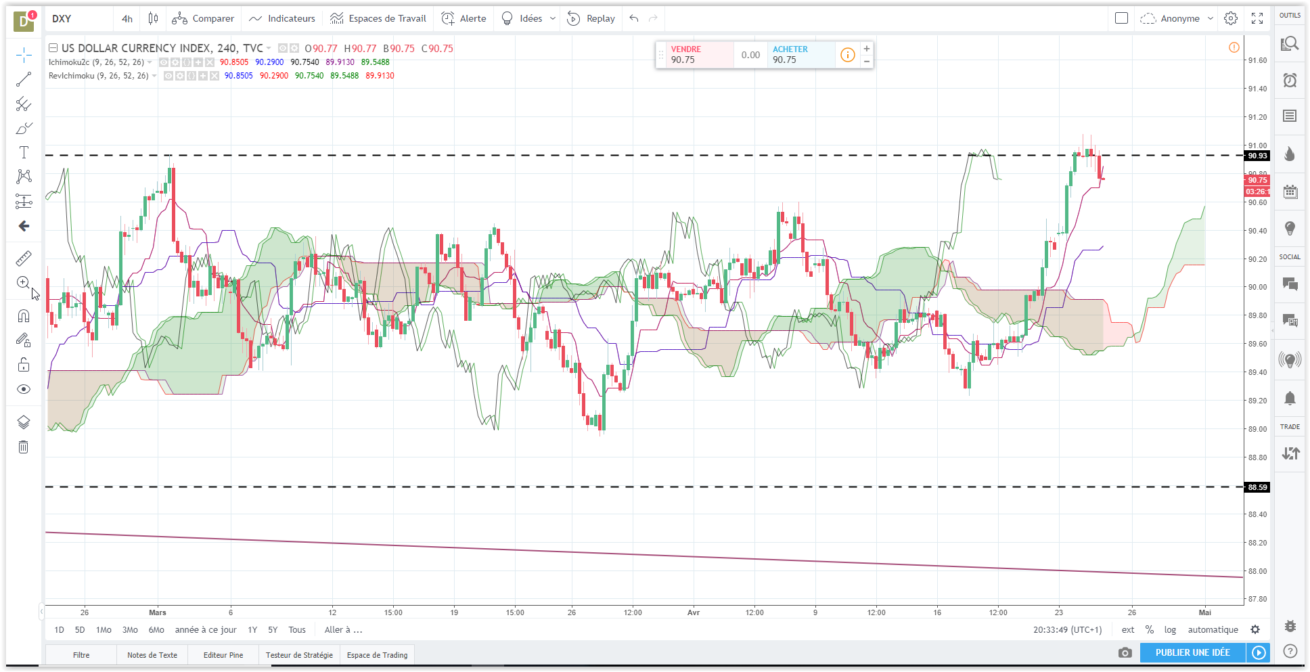Activate the magnet mode icon
This screenshot has height=672, width=1310.
coord(24,315)
